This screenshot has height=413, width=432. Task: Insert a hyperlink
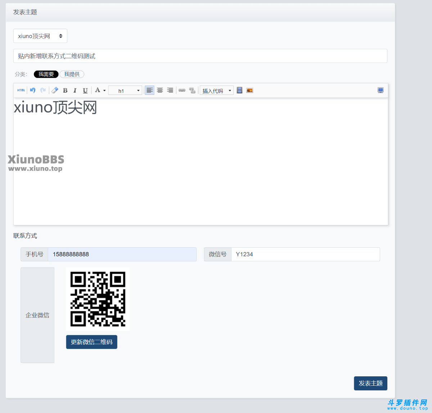point(182,90)
